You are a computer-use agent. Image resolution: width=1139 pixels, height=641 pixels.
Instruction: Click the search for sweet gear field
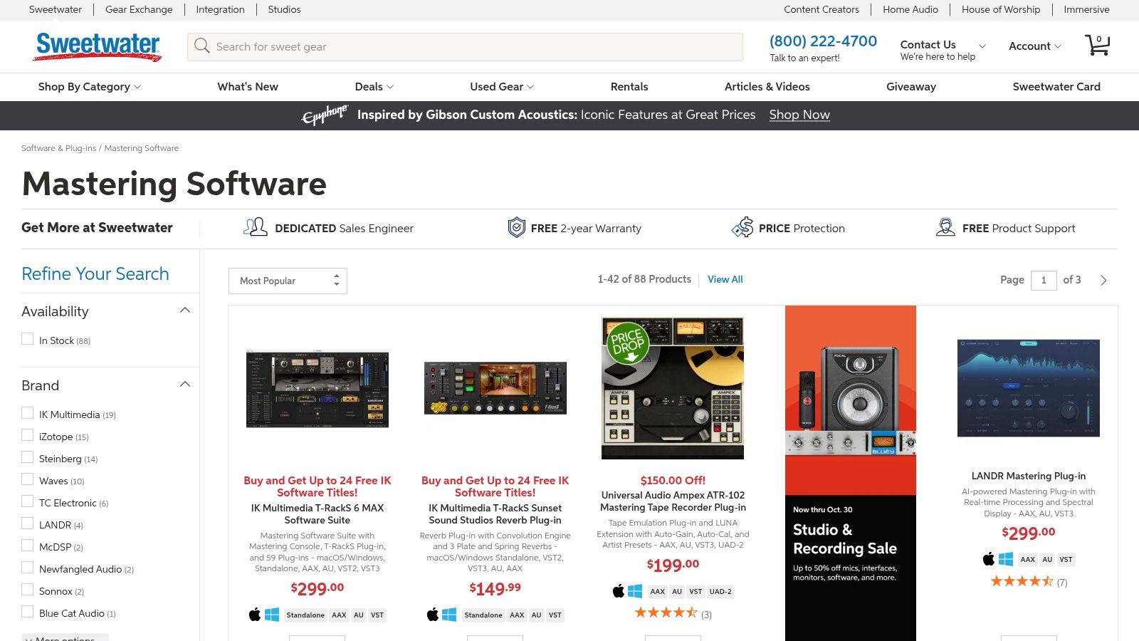point(465,46)
